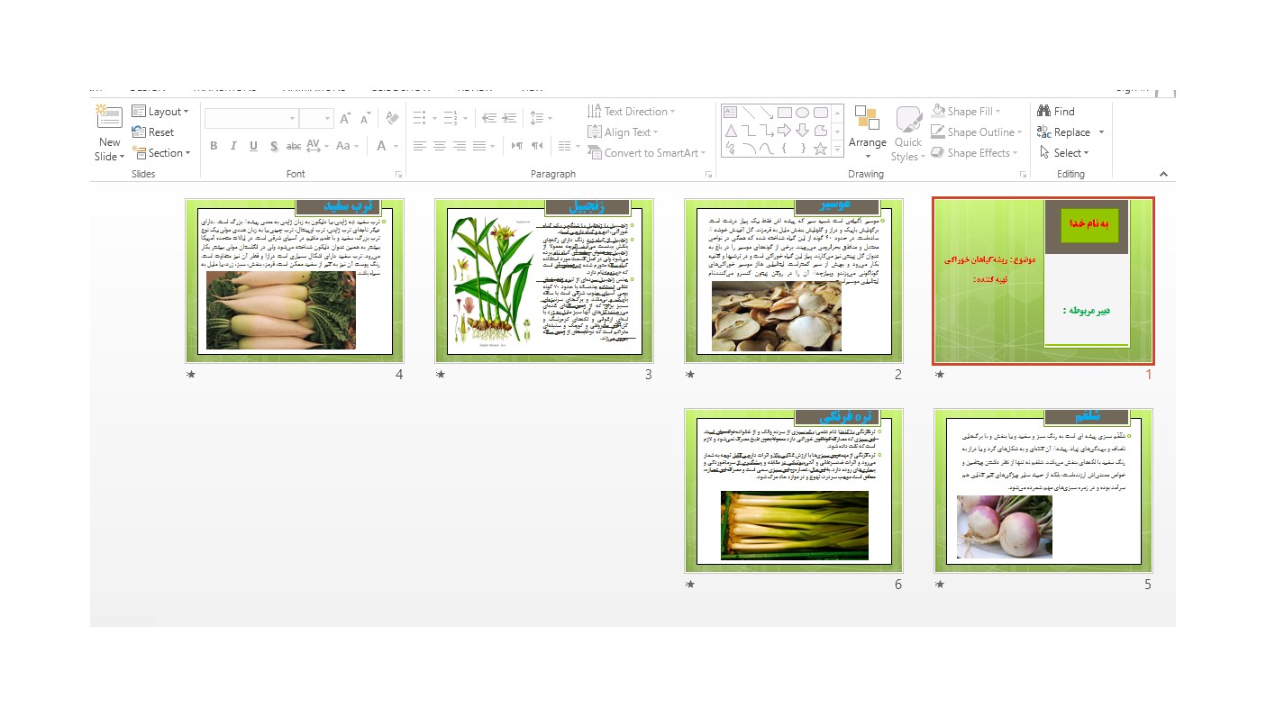This screenshot has height=717, width=1266.
Task: Click the Clear All Formatting icon
Action: (x=391, y=118)
